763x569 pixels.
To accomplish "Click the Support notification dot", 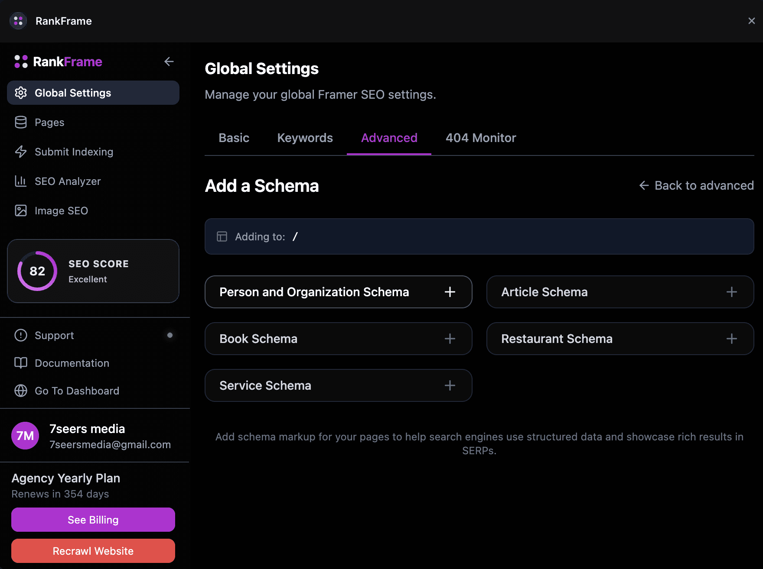I will click(170, 335).
